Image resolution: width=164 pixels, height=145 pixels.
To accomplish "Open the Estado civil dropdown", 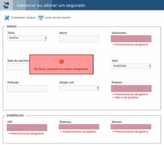I will [79, 88].
